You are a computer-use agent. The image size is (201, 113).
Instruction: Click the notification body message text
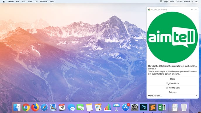tap(172, 73)
